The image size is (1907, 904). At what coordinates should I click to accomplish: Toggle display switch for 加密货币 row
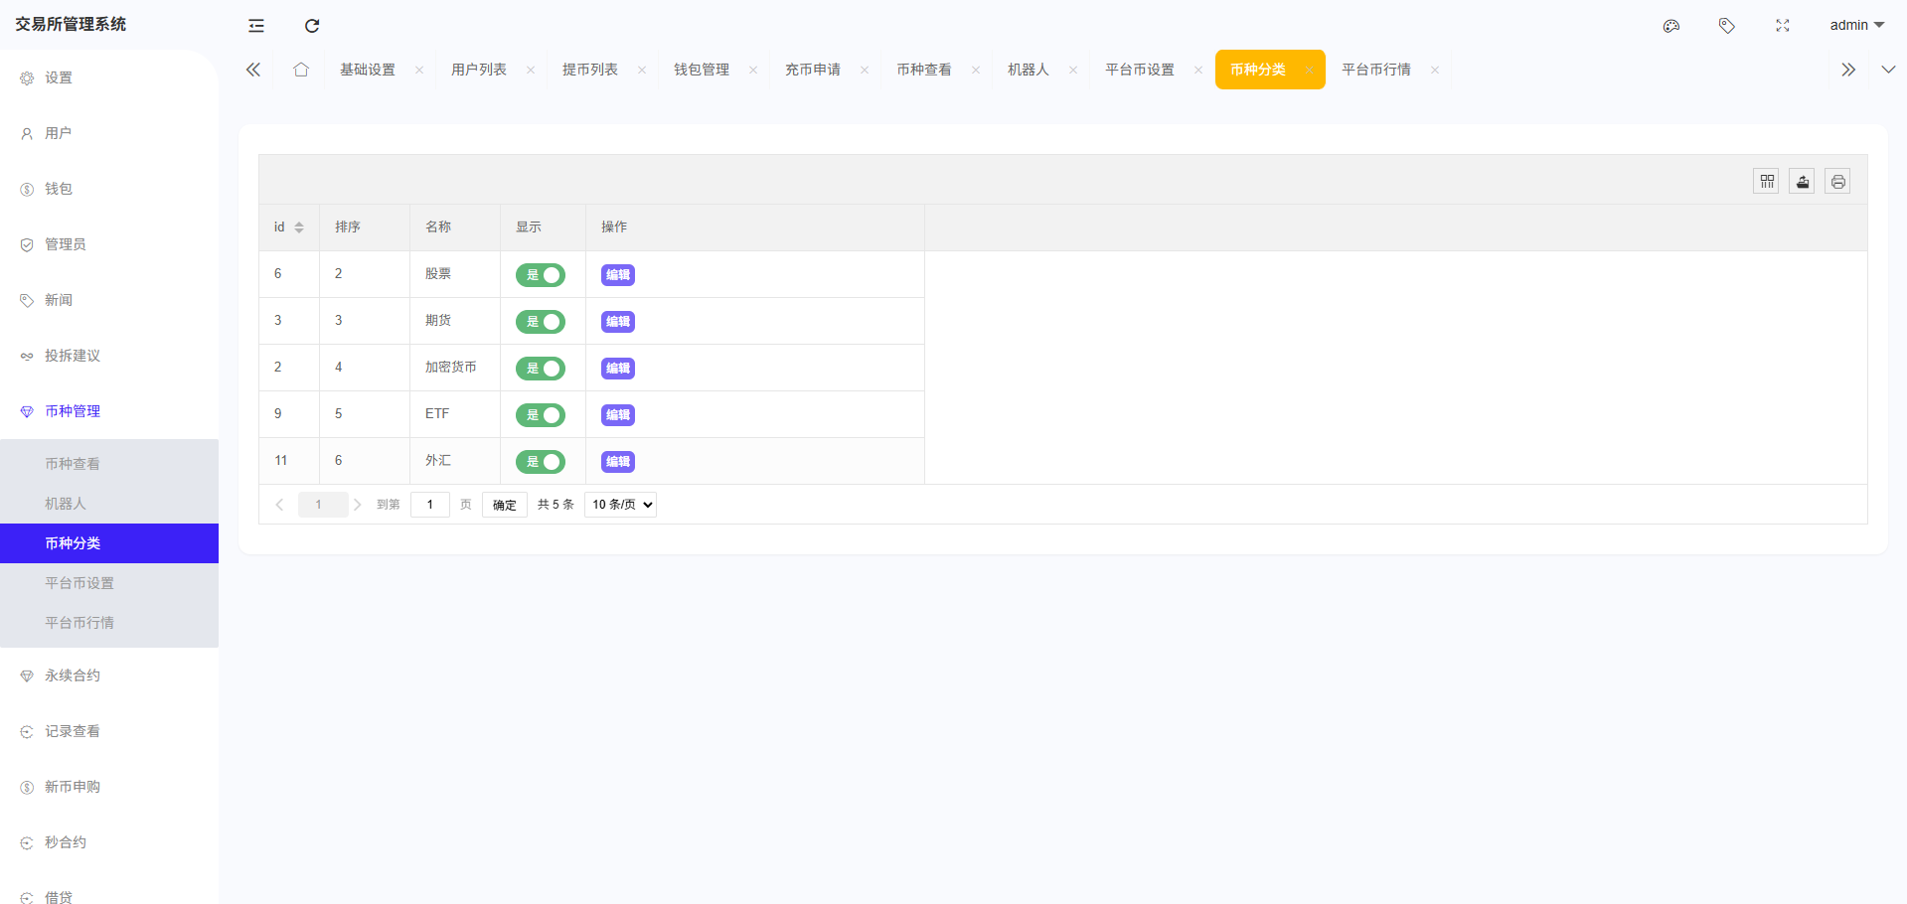tap(540, 369)
